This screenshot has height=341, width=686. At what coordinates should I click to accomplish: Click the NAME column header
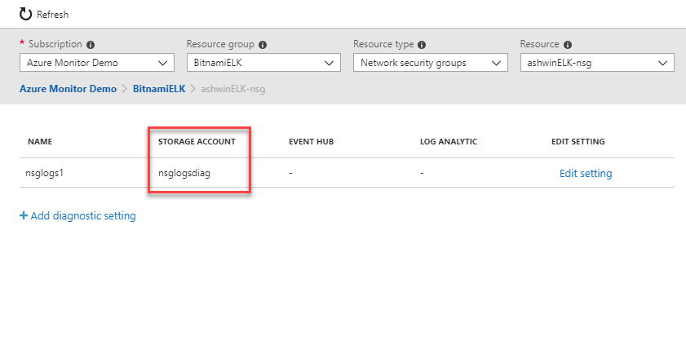pos(40,142)
